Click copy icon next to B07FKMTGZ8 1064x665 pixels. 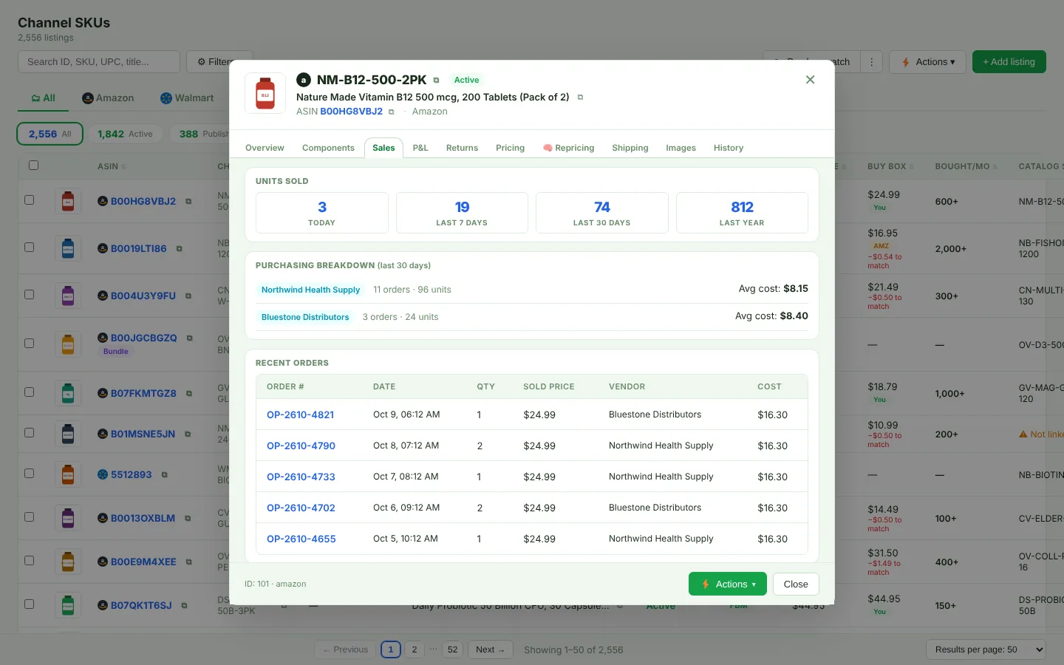(189, 394)
